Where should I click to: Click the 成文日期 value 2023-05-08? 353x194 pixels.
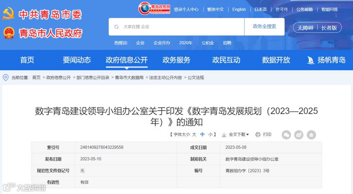point(236,147)
